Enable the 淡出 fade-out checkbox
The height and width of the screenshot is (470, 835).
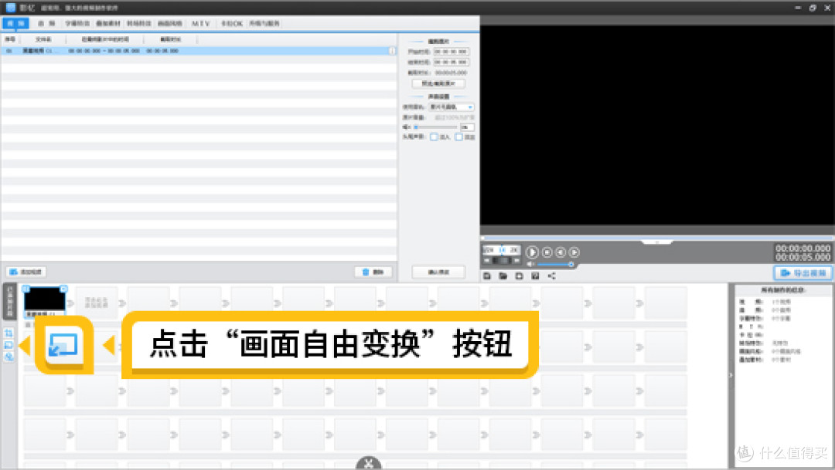coord(458,137)
